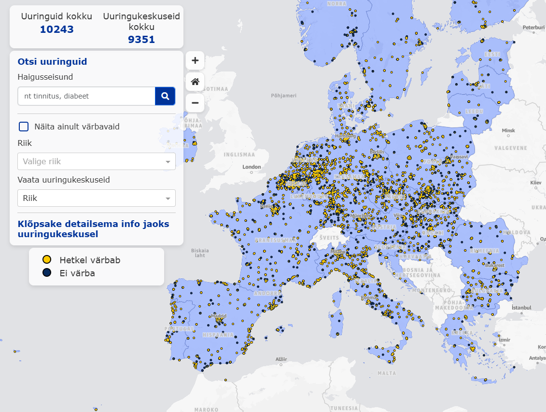Focus the Haigusseisund search input field

(87, 96)
